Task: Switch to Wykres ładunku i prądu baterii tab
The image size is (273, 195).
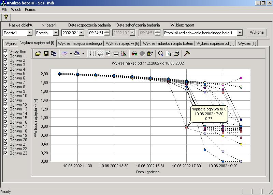Action: (x=168, y=43)
